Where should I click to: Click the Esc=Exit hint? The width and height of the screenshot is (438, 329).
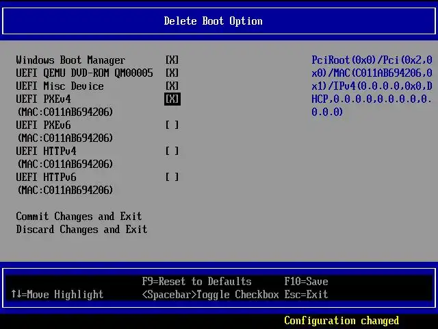click(306, 294)
